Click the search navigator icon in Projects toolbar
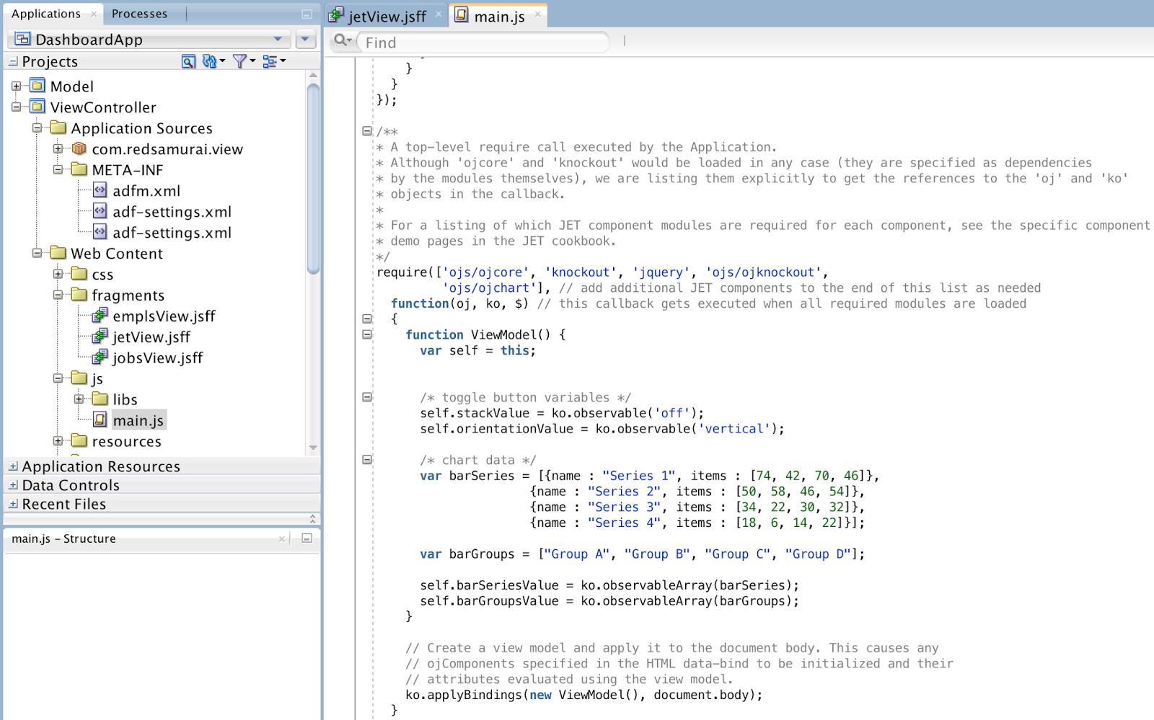Viewport: 1154px width, 720px height. pos(188,61)
